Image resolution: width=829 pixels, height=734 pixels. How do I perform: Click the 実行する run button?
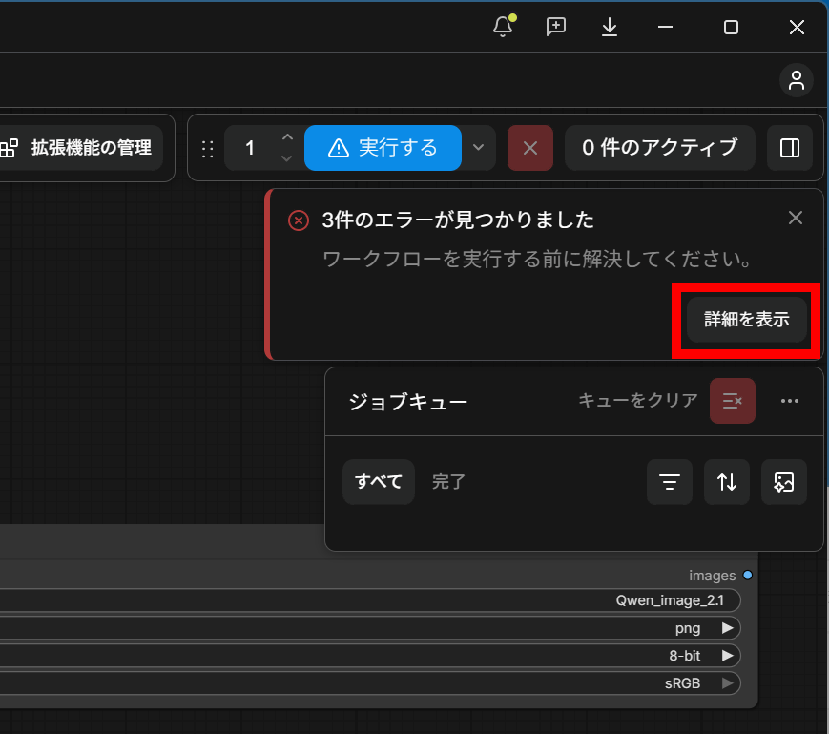[383, 148]
